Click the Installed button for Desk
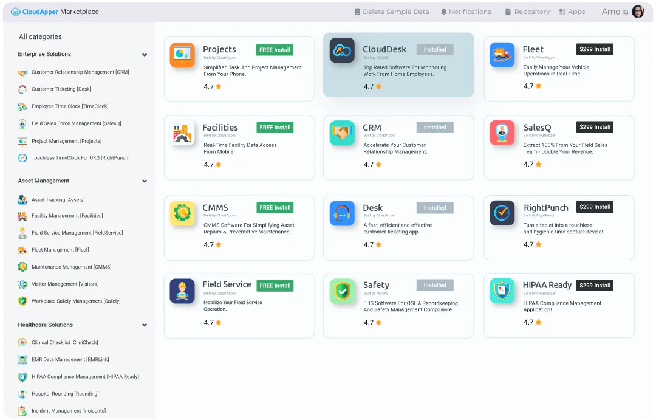 click(435, 208)
